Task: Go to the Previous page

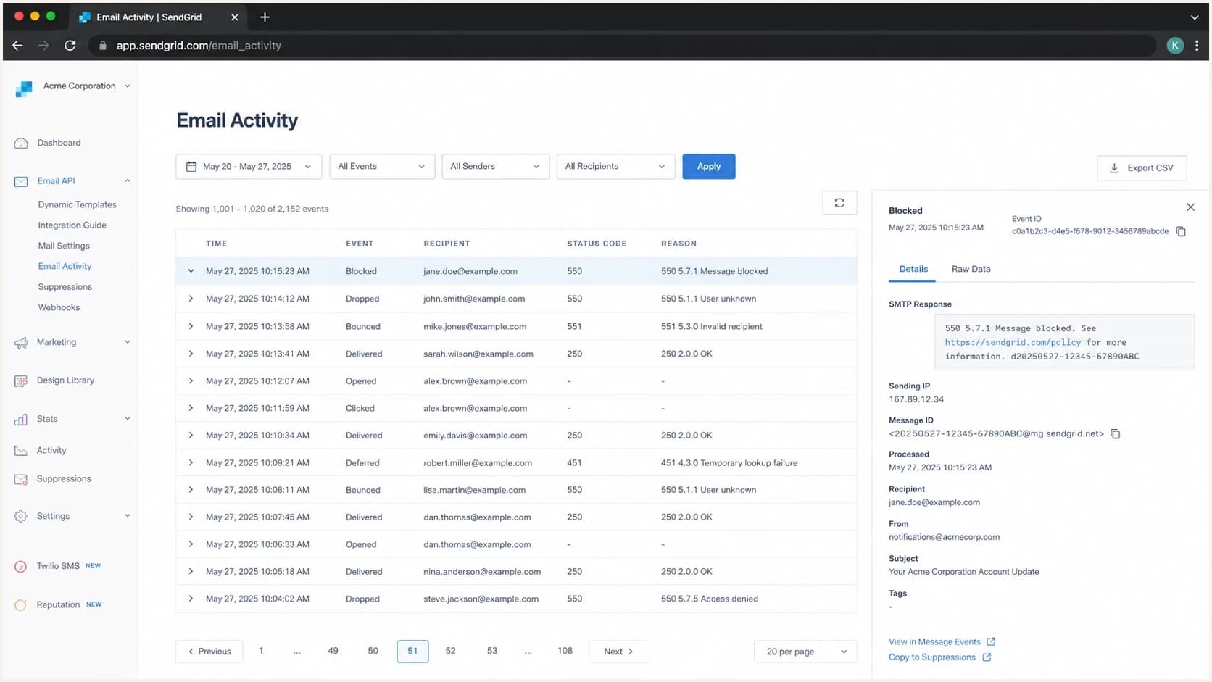Action: [x=209, y=652]
